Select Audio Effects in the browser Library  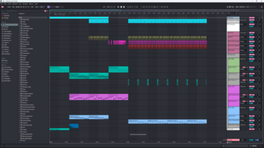click(x=7, y=34)
